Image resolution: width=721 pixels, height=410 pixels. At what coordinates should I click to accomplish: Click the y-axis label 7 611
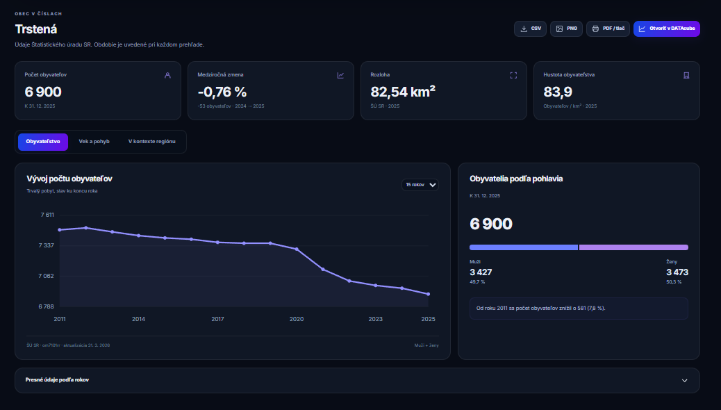[47, 215]
